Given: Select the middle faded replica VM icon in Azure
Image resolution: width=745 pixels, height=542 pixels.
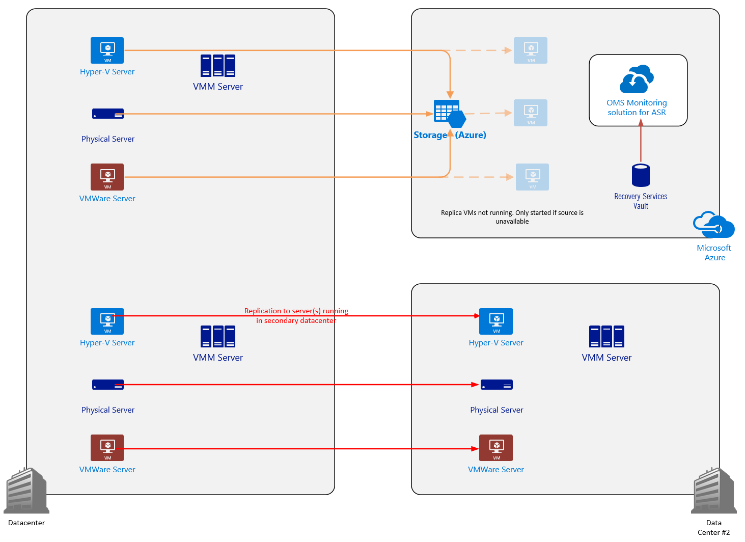Looking at the screenshot, I should click(x=531, y=113).
